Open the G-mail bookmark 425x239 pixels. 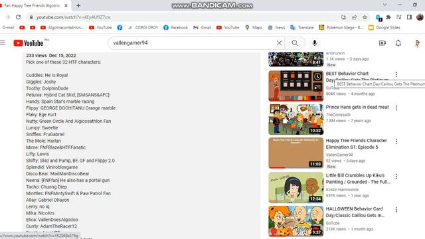coord(8,28)
